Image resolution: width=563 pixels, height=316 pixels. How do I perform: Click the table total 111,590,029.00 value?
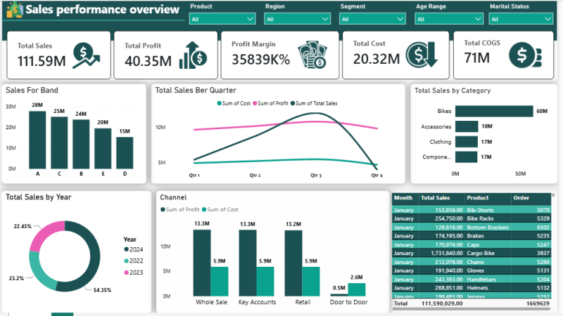pyautogui.click(x=442, y=303)
